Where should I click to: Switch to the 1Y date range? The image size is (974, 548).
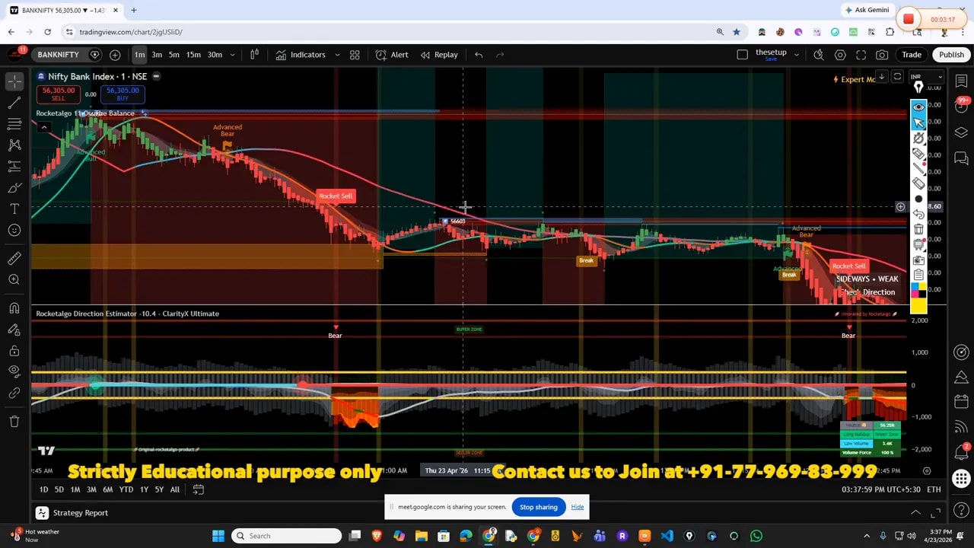144,489
